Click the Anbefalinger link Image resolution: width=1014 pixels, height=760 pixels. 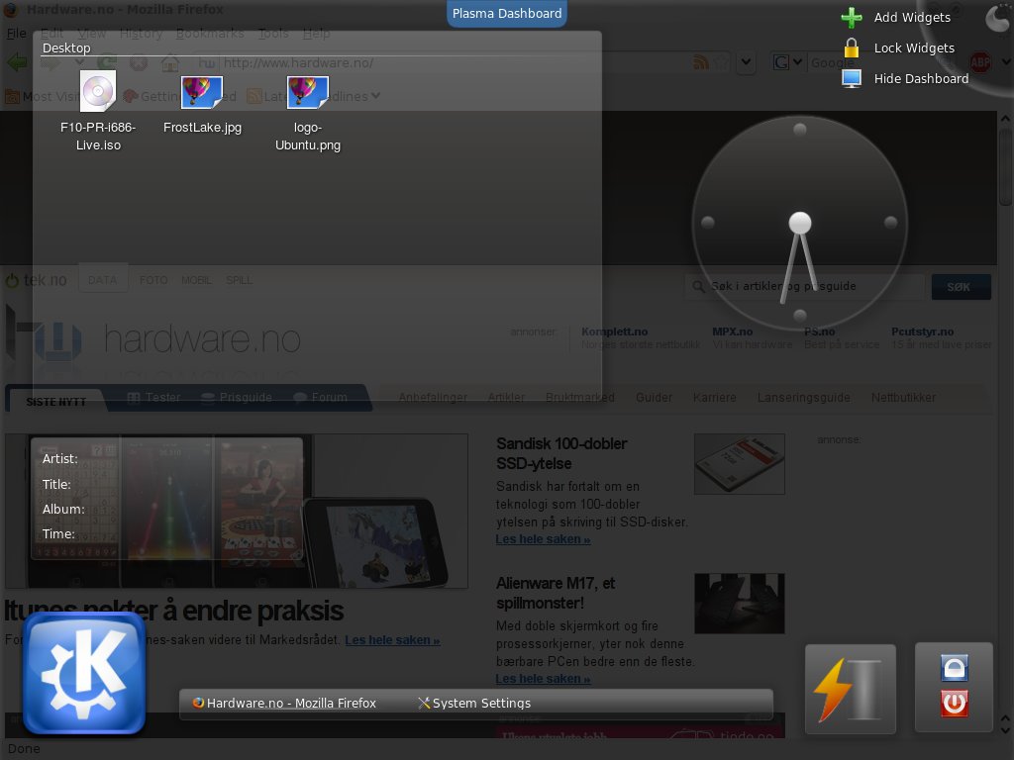[433, 398]
